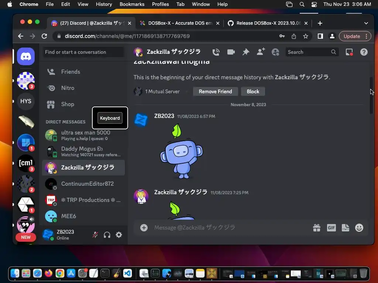Click the NEW unread mentions pill

pyautogui.click(x=26, y=237)
